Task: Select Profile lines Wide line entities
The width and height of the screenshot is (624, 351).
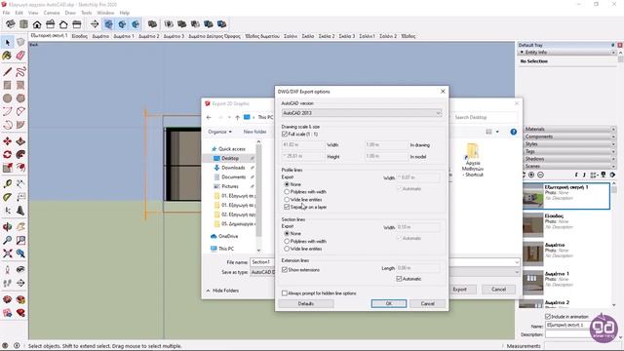Action: [x=287, y=200]
